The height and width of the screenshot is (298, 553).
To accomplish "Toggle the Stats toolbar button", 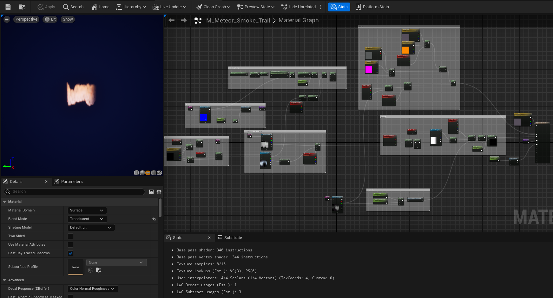I will 339,7.
